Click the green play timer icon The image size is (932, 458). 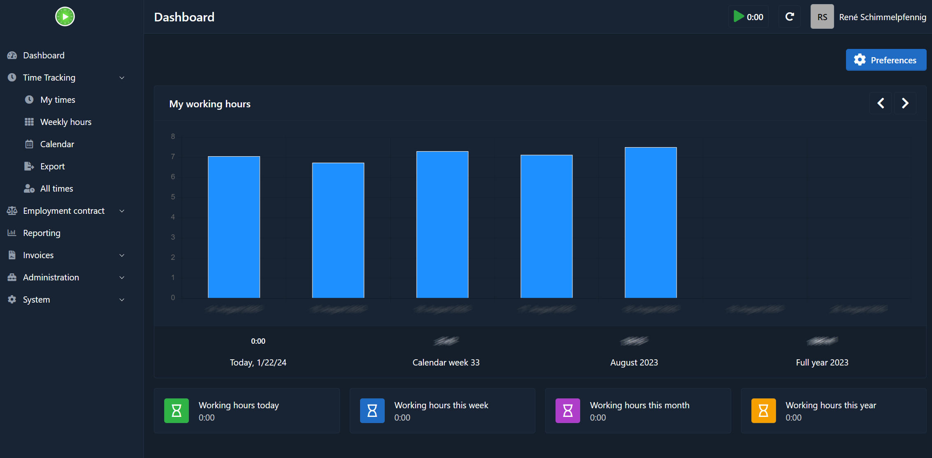pyautogui.click(x=739, y=17)
